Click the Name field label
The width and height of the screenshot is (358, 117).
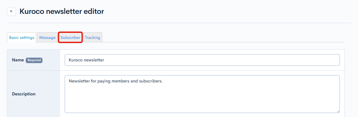[18, 60]
